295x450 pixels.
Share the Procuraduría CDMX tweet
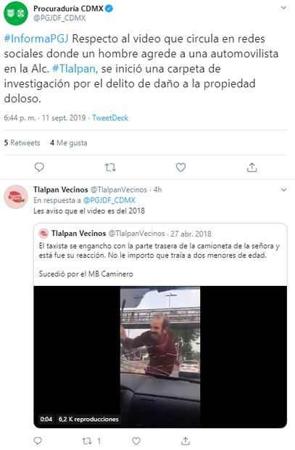click(252, 167)
